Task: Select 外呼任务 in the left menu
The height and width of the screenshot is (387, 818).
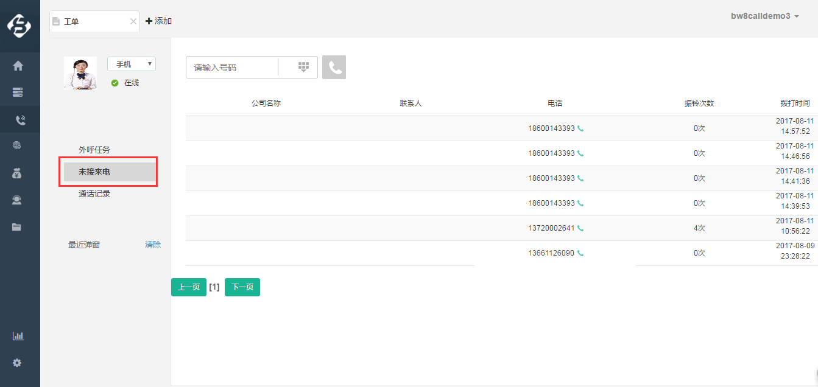Action: click(94, 150)
